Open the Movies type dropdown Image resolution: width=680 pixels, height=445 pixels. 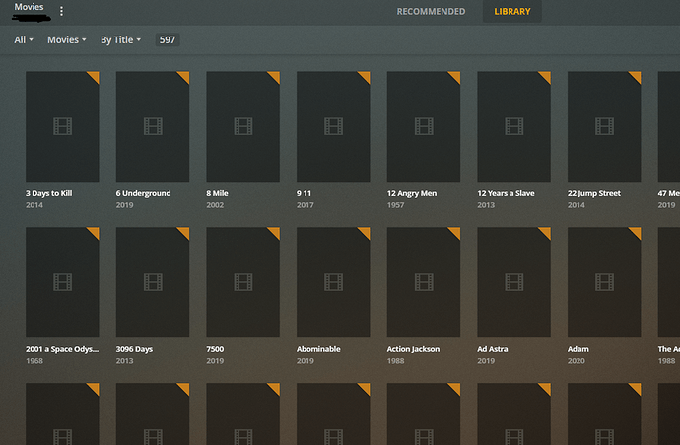coord(67,39)
